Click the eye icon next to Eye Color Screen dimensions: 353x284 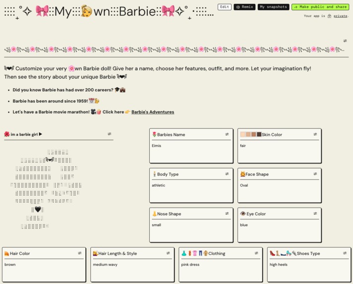[243, 214]
